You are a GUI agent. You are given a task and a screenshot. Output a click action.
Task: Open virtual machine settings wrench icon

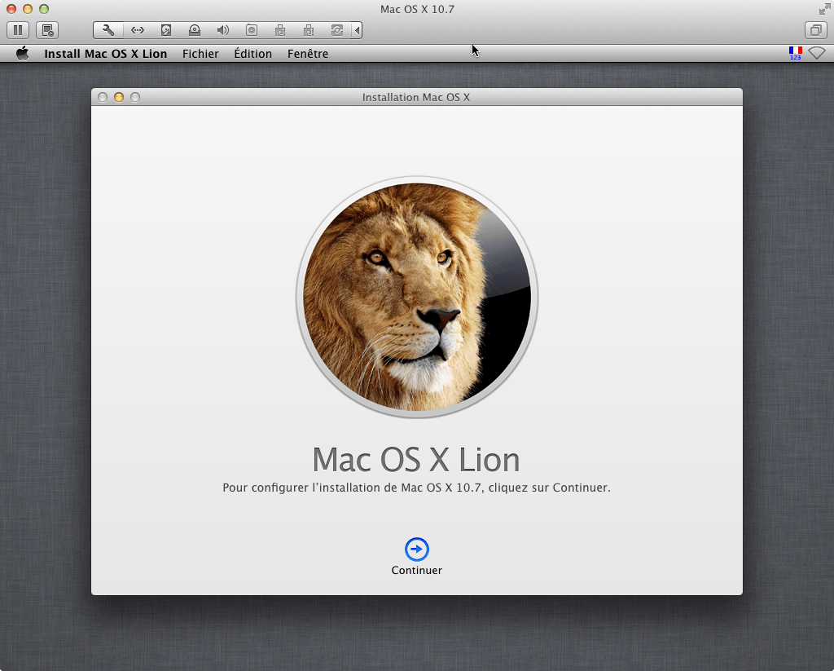pyautogui.click(x=108, y=30)
